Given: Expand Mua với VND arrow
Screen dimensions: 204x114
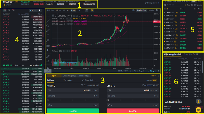Looking at the screenshot, I should (158, 80).
